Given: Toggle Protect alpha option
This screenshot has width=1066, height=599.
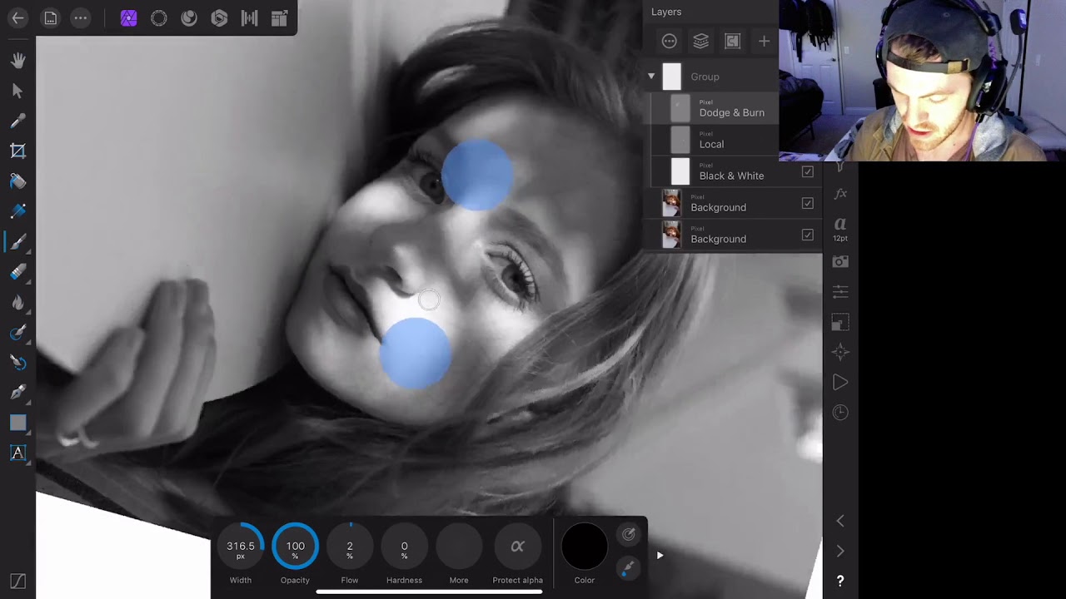Looking at the screenshot, I should click(x=517, y=547).
